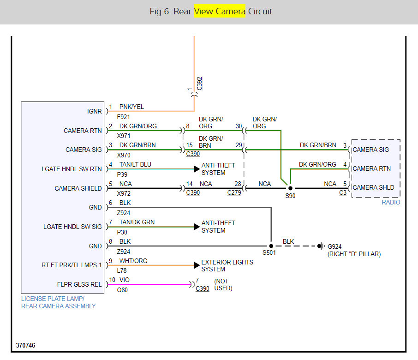Image resolution: width=418 pixels, height=360 pixels.
Task: Click the CAMERA SIG pin in radio box
Action: (370, 150)
